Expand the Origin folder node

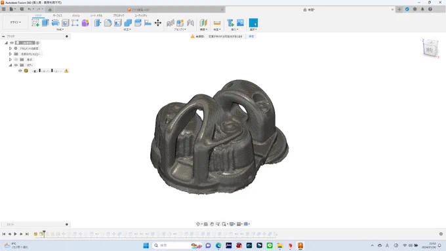tap(10, 60)
